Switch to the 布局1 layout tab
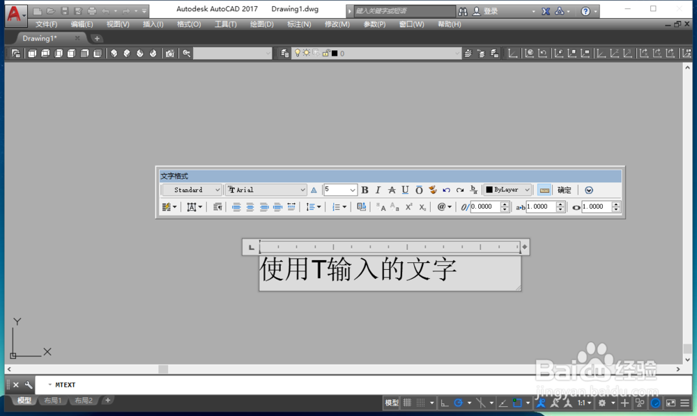Image resolution: width=697 pixels, height=416 pixels. click(x=52, y=401)
